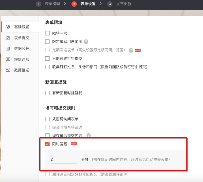Tick the 定期发送表单 checkbox
The image size is (203, 182).
(x=47, y=50)
